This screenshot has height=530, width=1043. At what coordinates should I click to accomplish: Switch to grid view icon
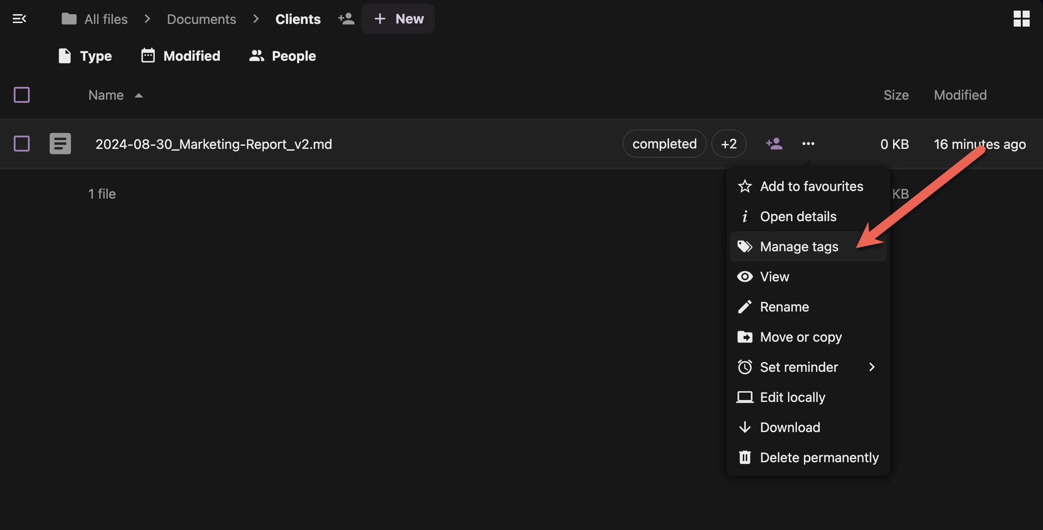tap(1021, 19)
